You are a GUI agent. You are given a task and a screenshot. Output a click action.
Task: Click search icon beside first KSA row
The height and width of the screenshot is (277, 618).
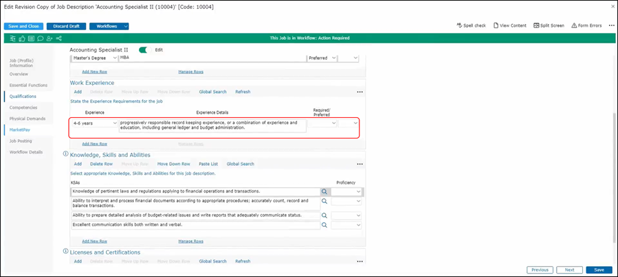324,192
